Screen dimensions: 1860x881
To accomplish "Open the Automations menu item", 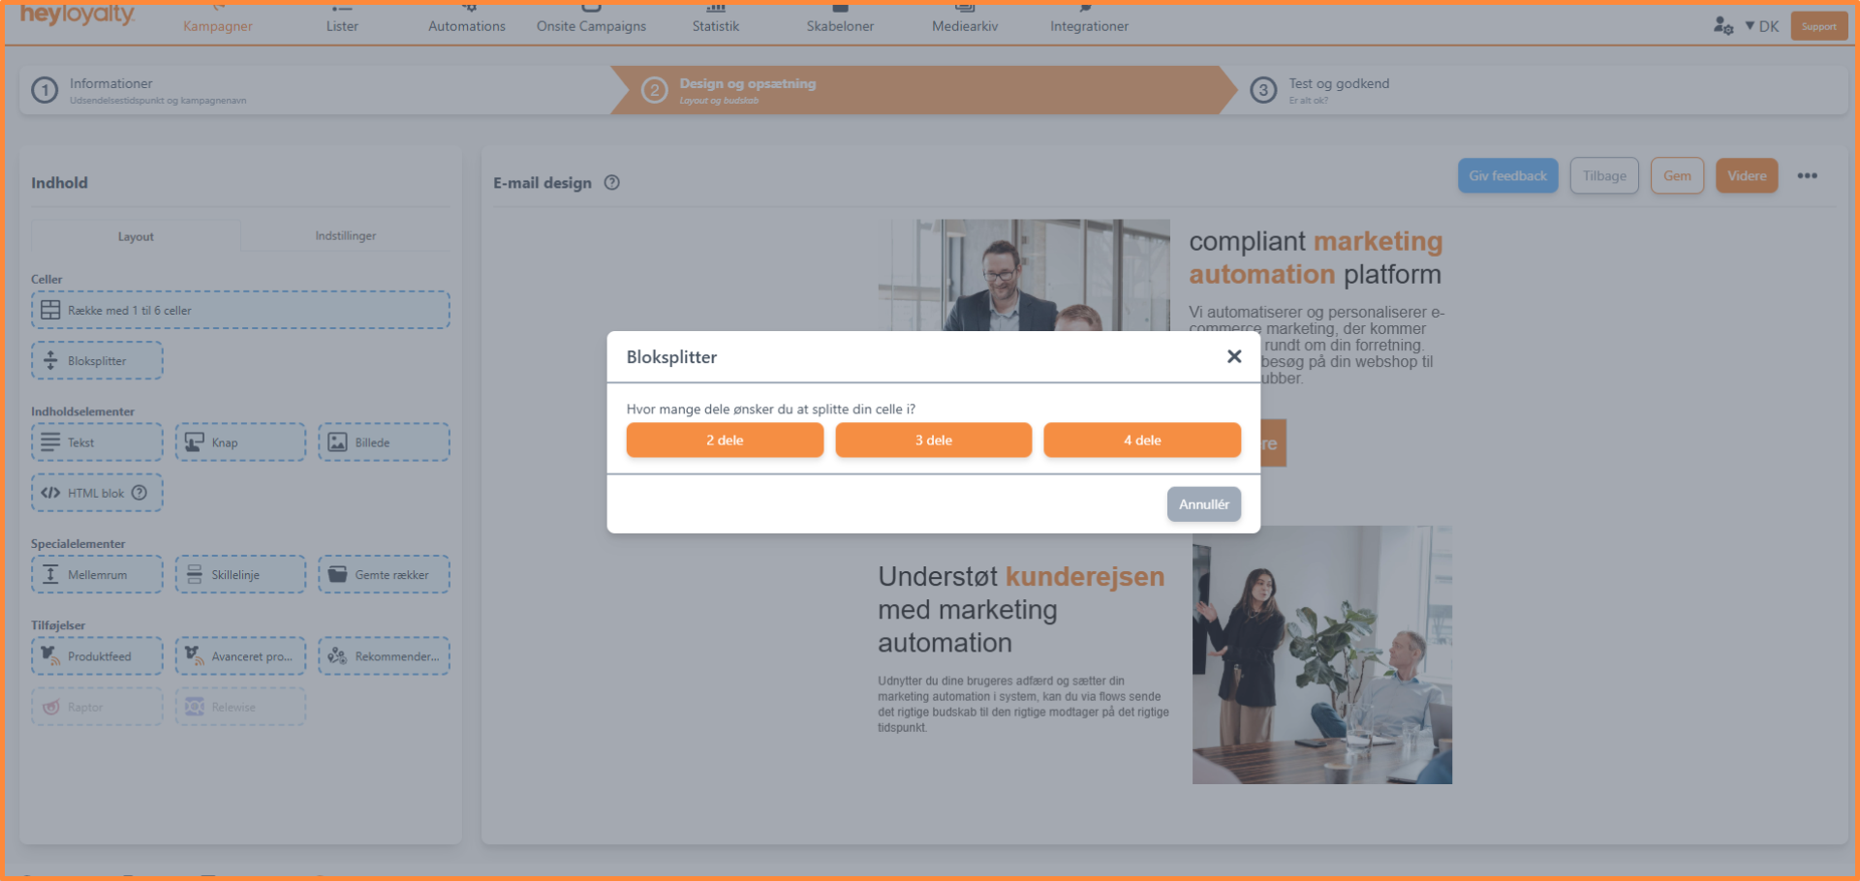I will point(467,26).
